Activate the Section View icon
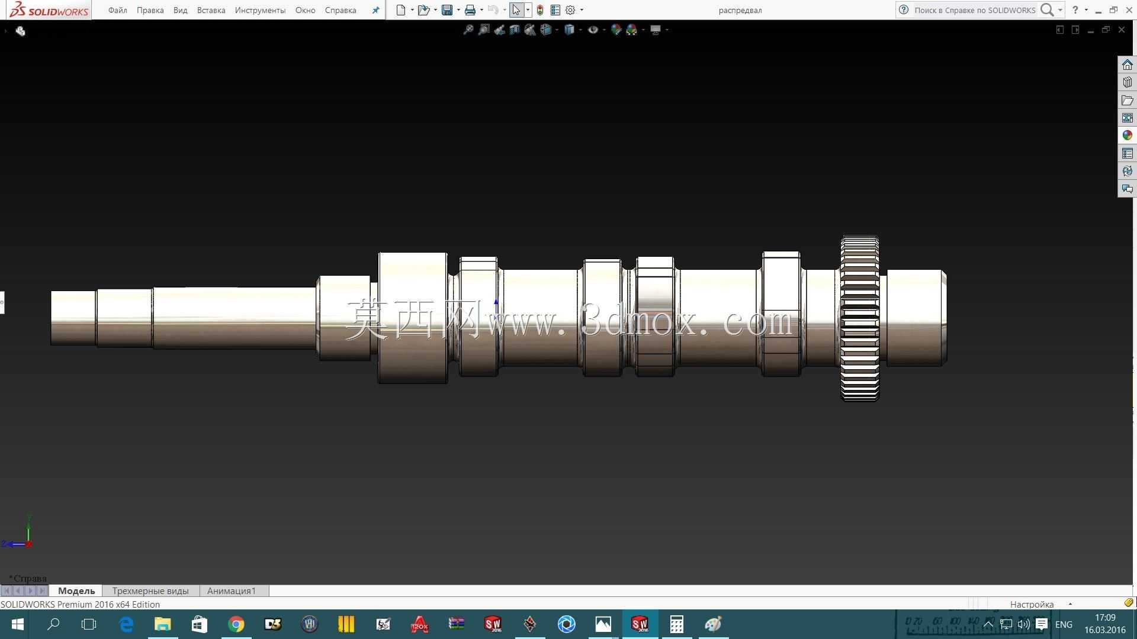 click(515, 30)
